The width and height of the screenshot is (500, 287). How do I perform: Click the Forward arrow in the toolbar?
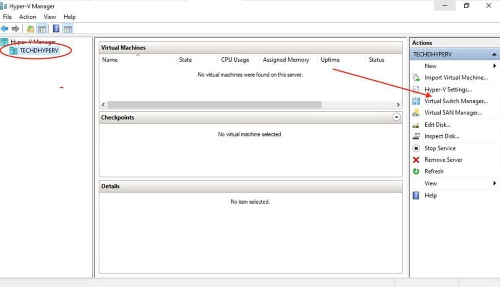click(x=15, y=29)
